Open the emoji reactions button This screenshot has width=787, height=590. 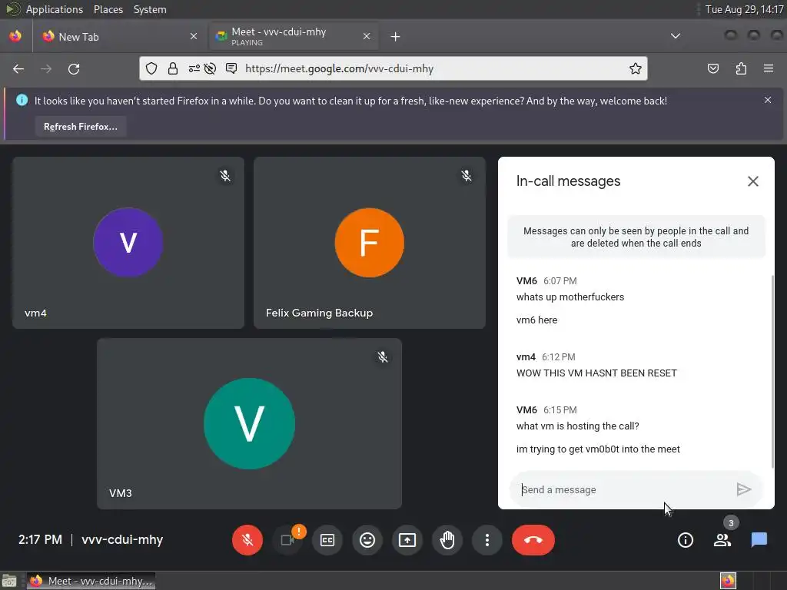tap(367, 540)
